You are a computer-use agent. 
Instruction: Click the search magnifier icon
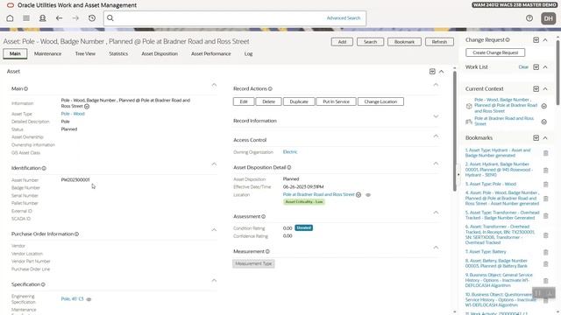click(110, 17)
